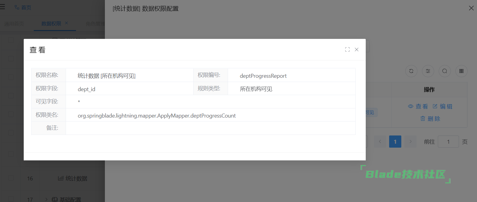Click the 可见字段 value asterisk
The height and width of the screenshot is (202, 477).
point(79,102)
